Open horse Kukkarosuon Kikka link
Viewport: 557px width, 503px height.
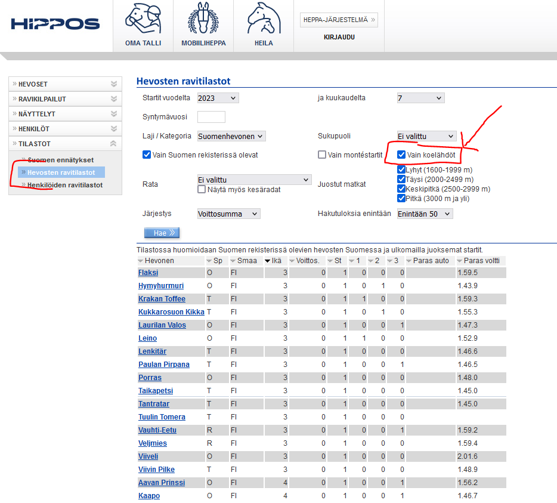(x=171, y=312)
